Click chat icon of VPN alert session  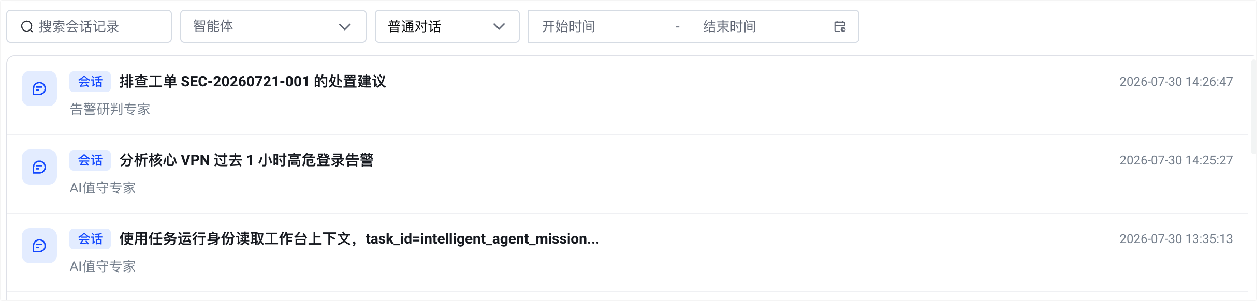tap(39, 167)
